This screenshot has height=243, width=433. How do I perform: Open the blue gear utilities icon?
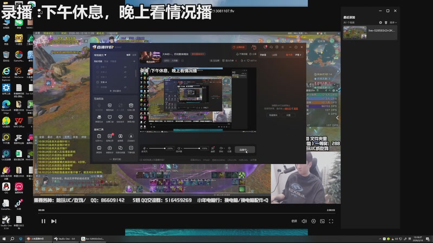pos(6,89)
